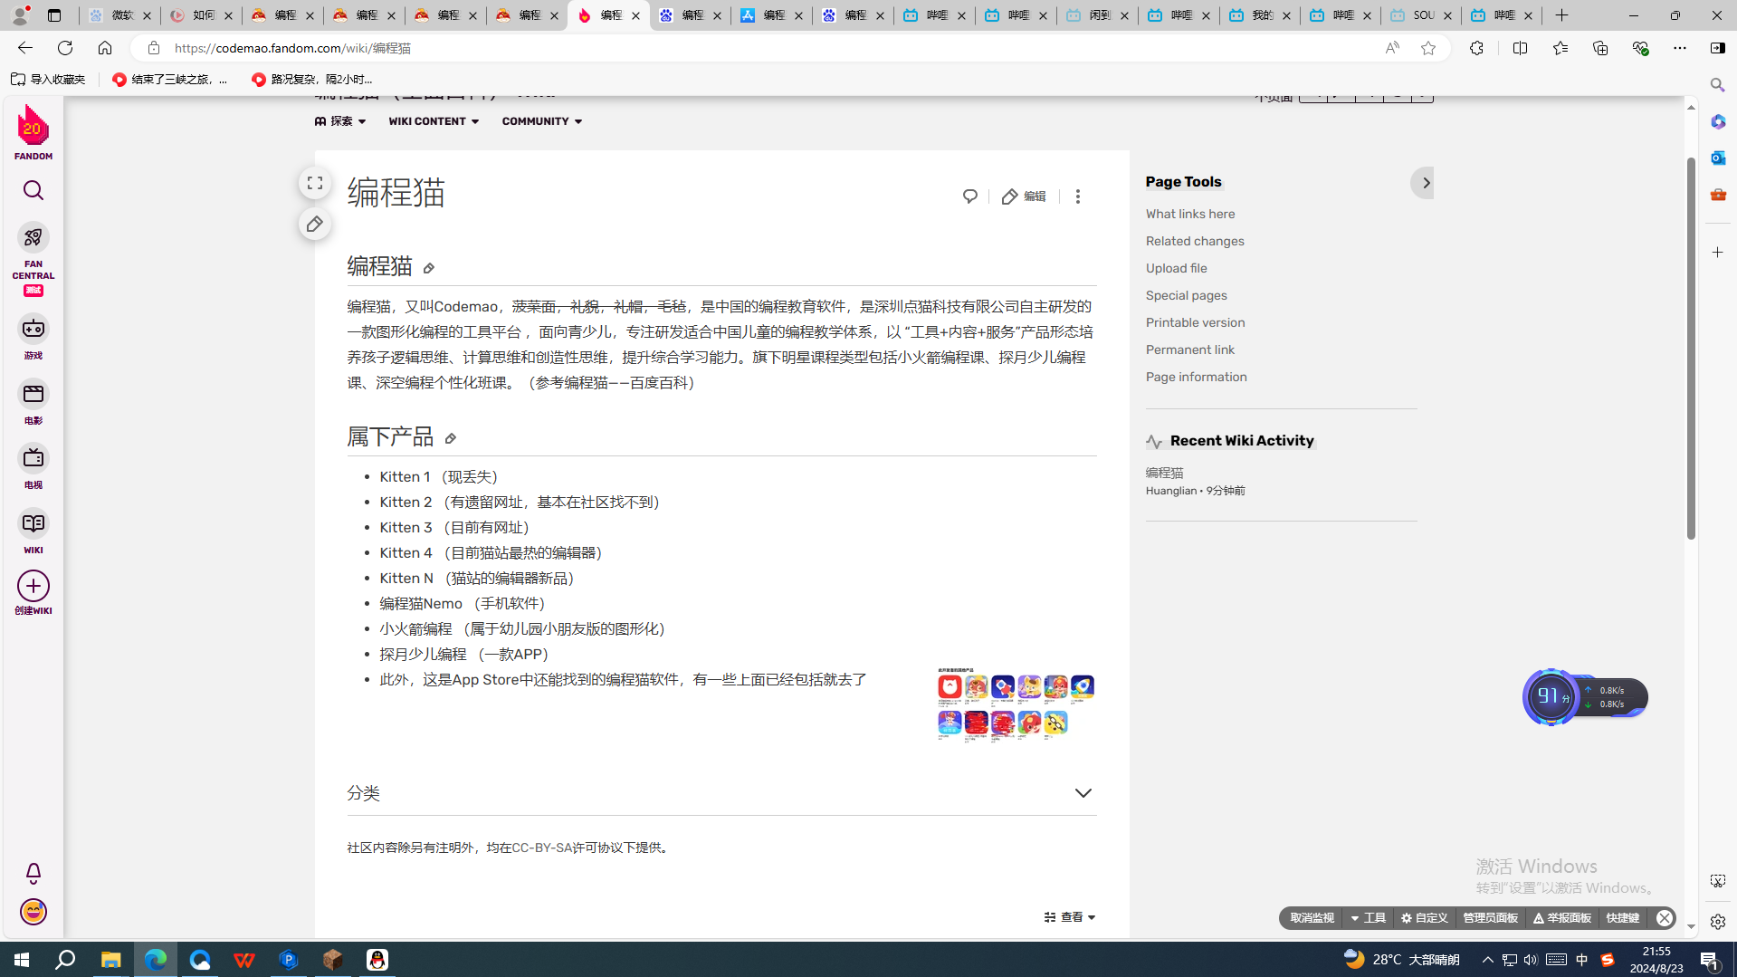Turn on Read aloud
Viewport: 1737px width, 977px height.
coord(1392,48)
